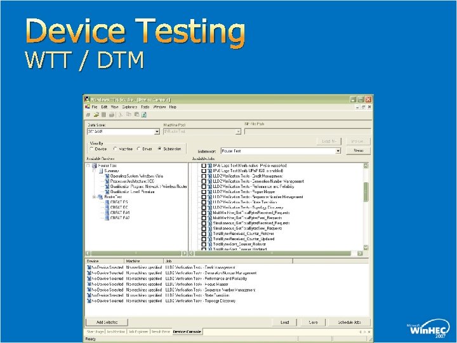Collapse the Summary tree node

click(x=94, y=171)
